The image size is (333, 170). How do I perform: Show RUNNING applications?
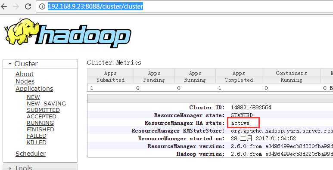40,123
